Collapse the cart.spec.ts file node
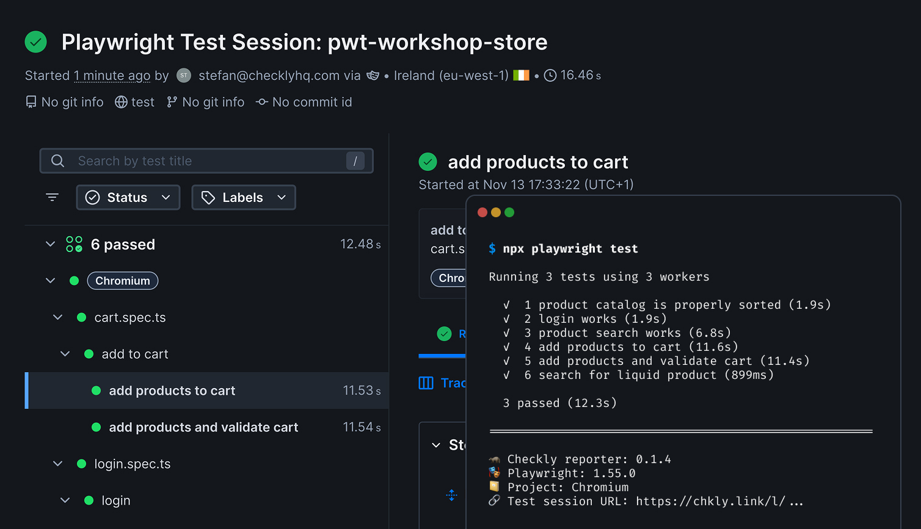The image size is (921, 529). pos(57,317)
